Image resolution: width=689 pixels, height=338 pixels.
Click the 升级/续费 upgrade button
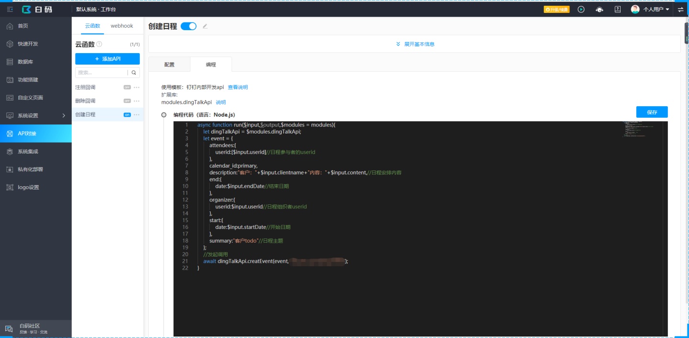556,9
